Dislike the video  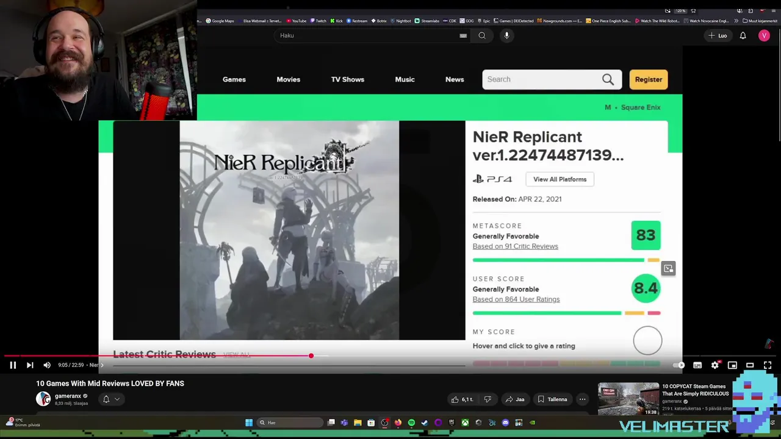tap(488, 399)
